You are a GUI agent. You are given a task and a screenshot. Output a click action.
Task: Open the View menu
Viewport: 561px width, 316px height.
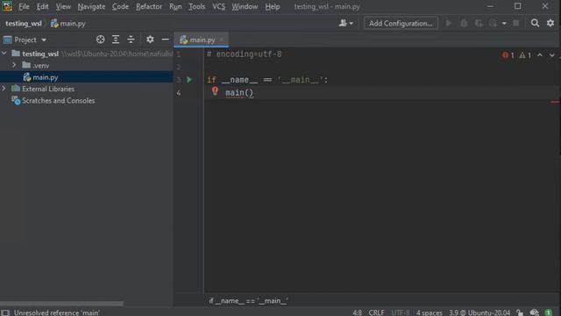[x=63, y=6]
